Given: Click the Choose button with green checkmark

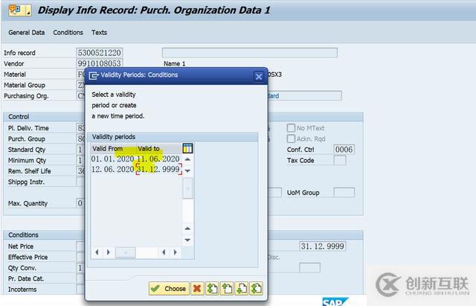Looking at the screenshot, I should click(x=169, y=288).
